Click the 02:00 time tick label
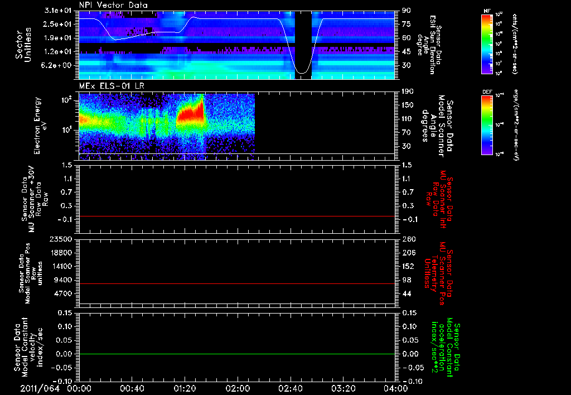Screen dimensions: 571x395 [x=238, y=388]
